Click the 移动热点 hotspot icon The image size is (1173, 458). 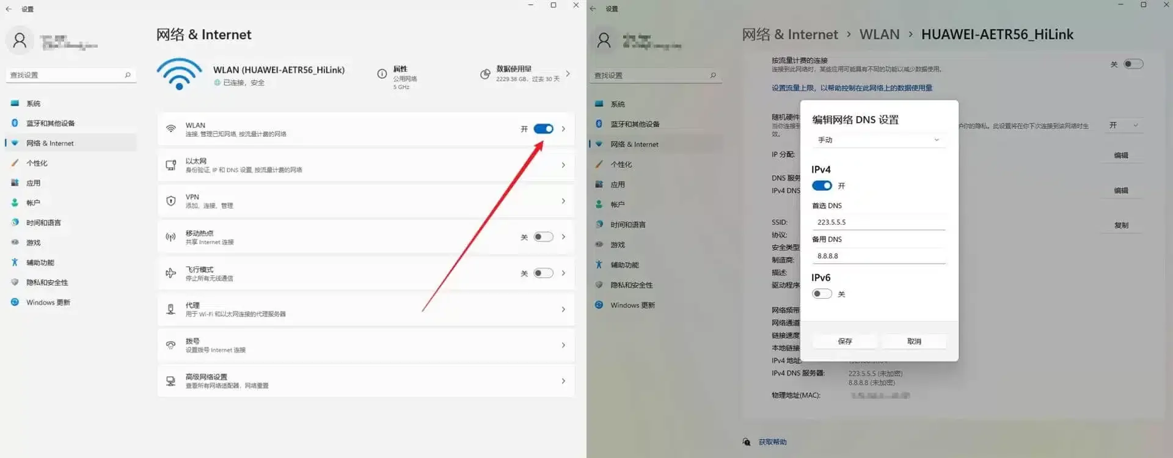point(171,237)
